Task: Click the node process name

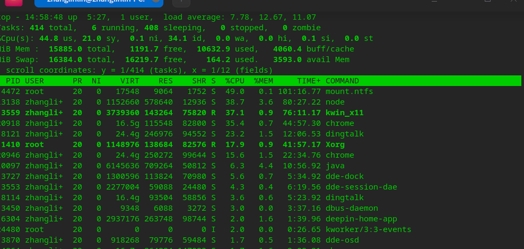Action: pos(335,102)
